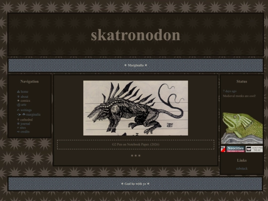Click the God be with ye footer
This screenshot has width=268, height=201.
coord(135,184)
